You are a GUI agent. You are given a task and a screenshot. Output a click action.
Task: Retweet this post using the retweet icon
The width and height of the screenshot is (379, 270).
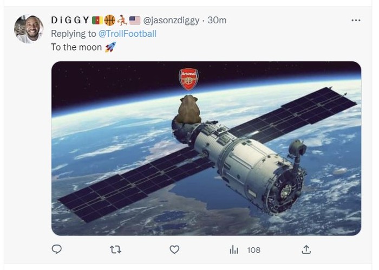tap(115, 249)
